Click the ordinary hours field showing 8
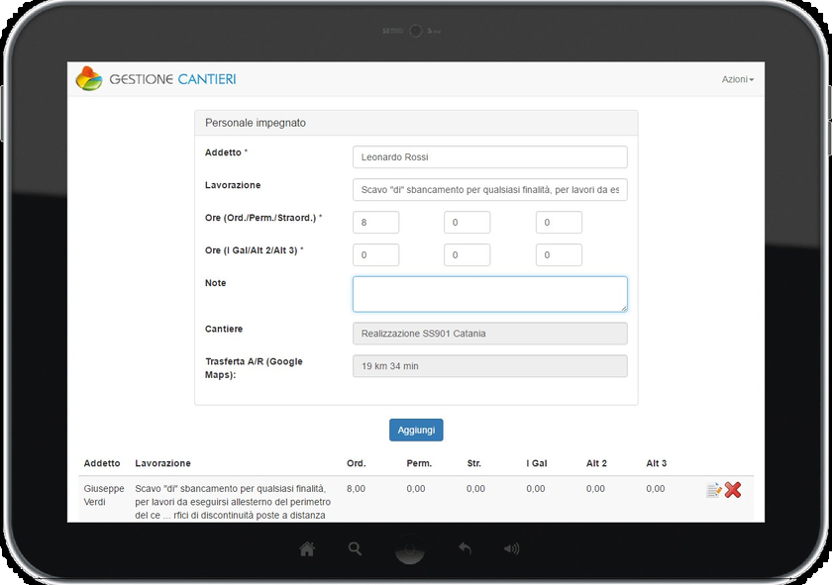The width and height of the screenshot is (832, 585). click(x=375, y=223)
